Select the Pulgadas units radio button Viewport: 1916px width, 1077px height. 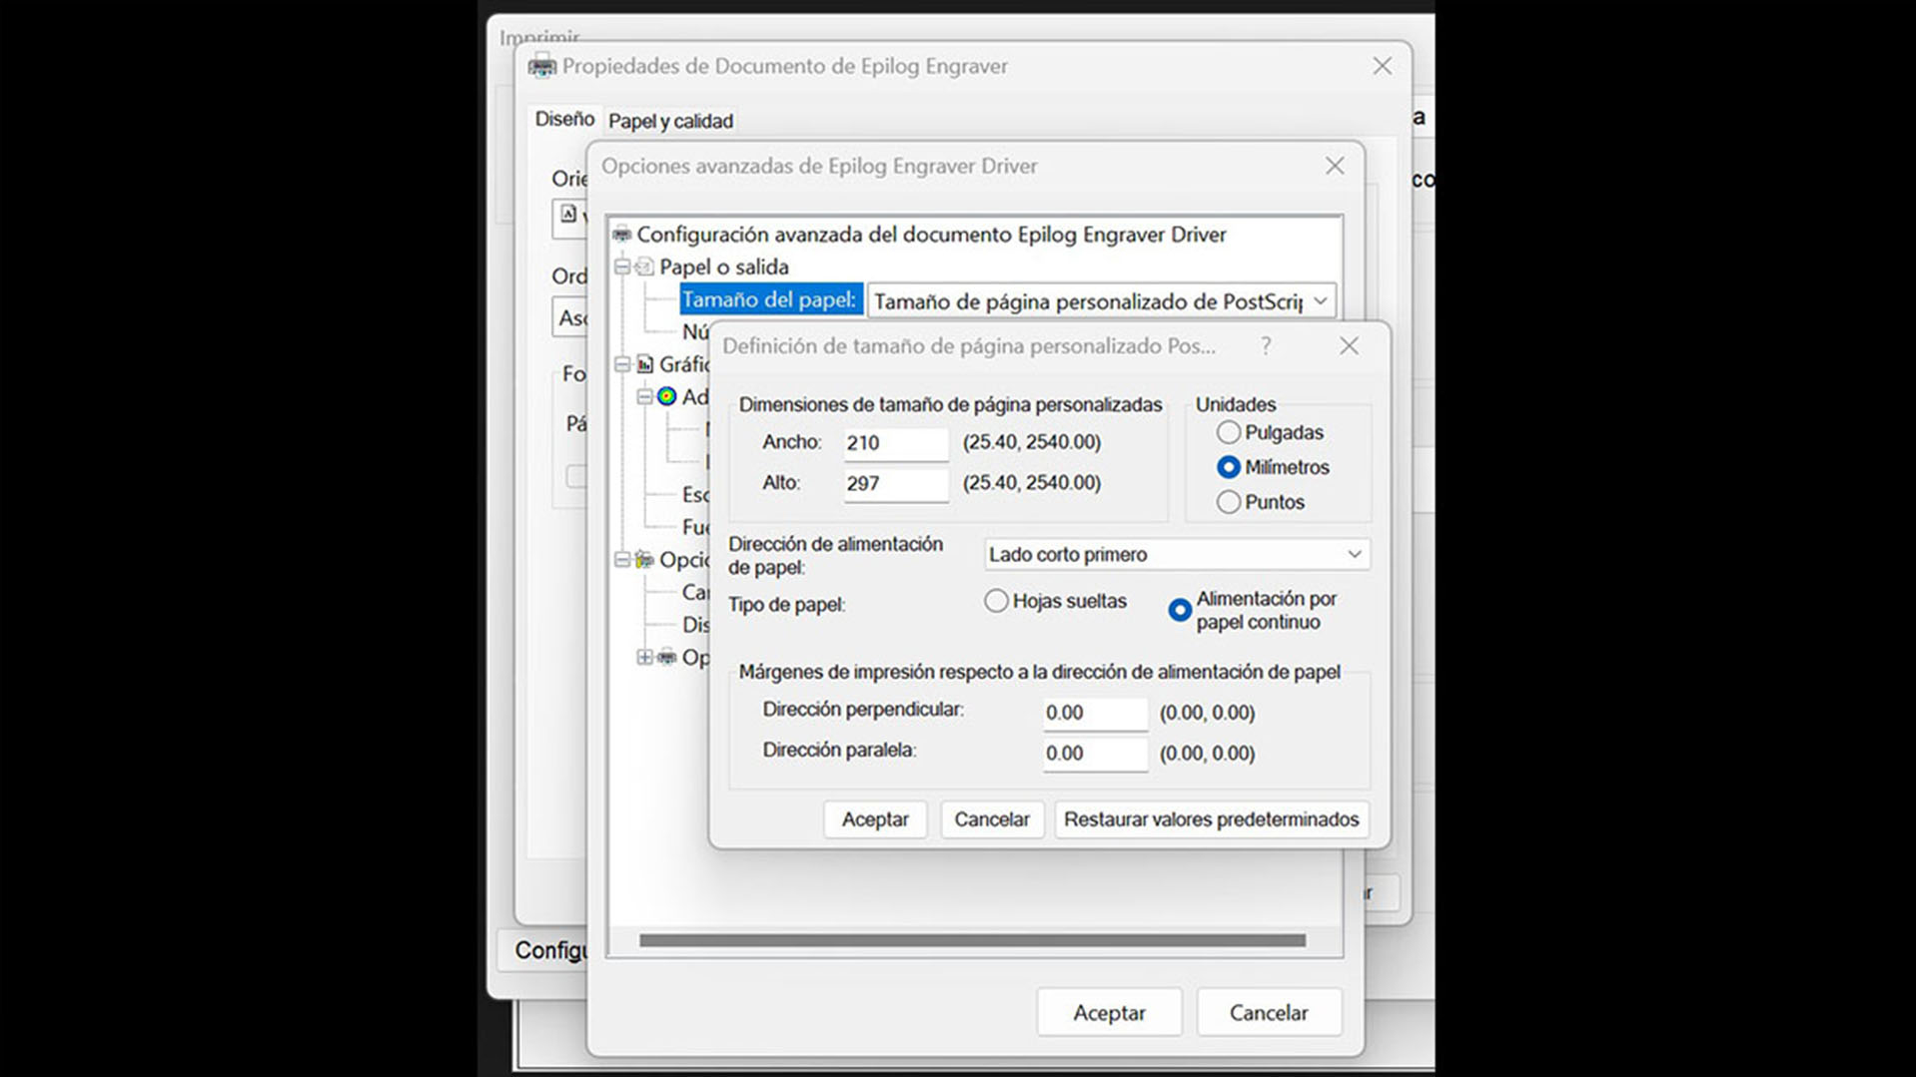(1229, 432)
